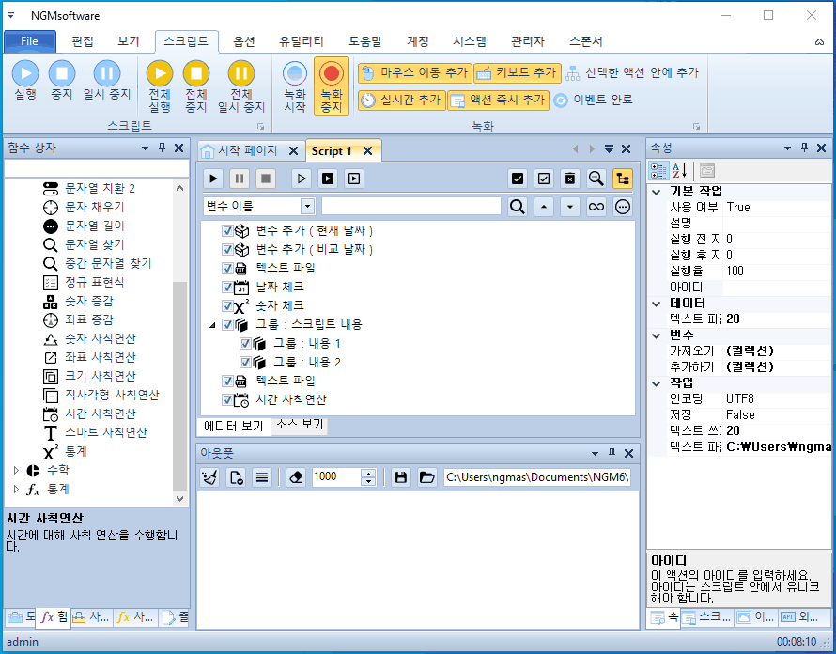This screenshot has width=836, height=654.
Task: Open output folder icon
Action: (x=427, y=477)
